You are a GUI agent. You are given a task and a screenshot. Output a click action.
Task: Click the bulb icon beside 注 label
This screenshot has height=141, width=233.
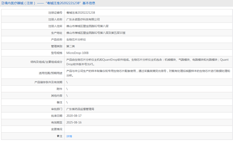click(x=58, y=136)
